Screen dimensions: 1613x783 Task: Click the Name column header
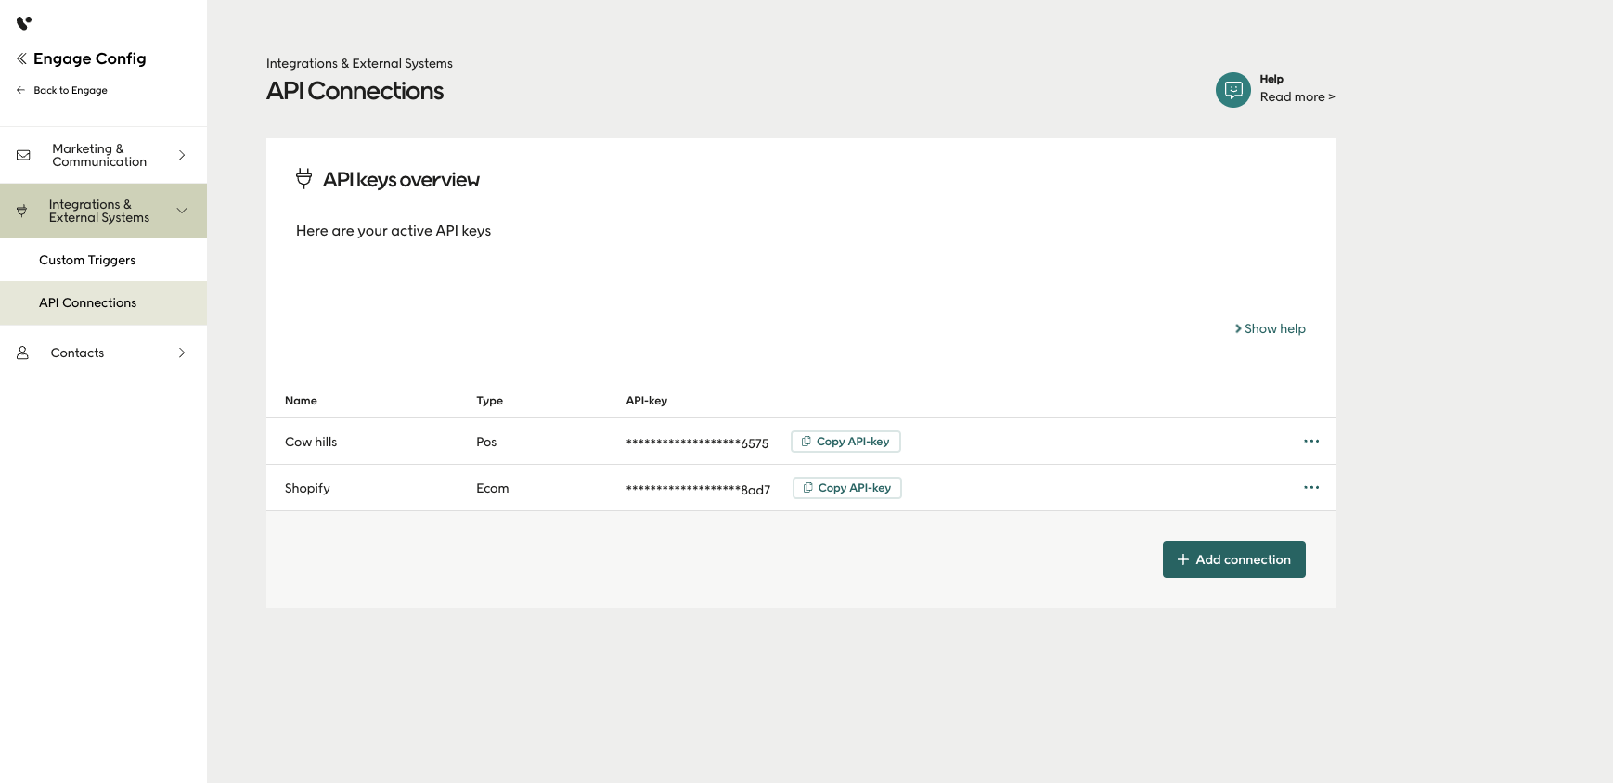click(x=301, y=401)
